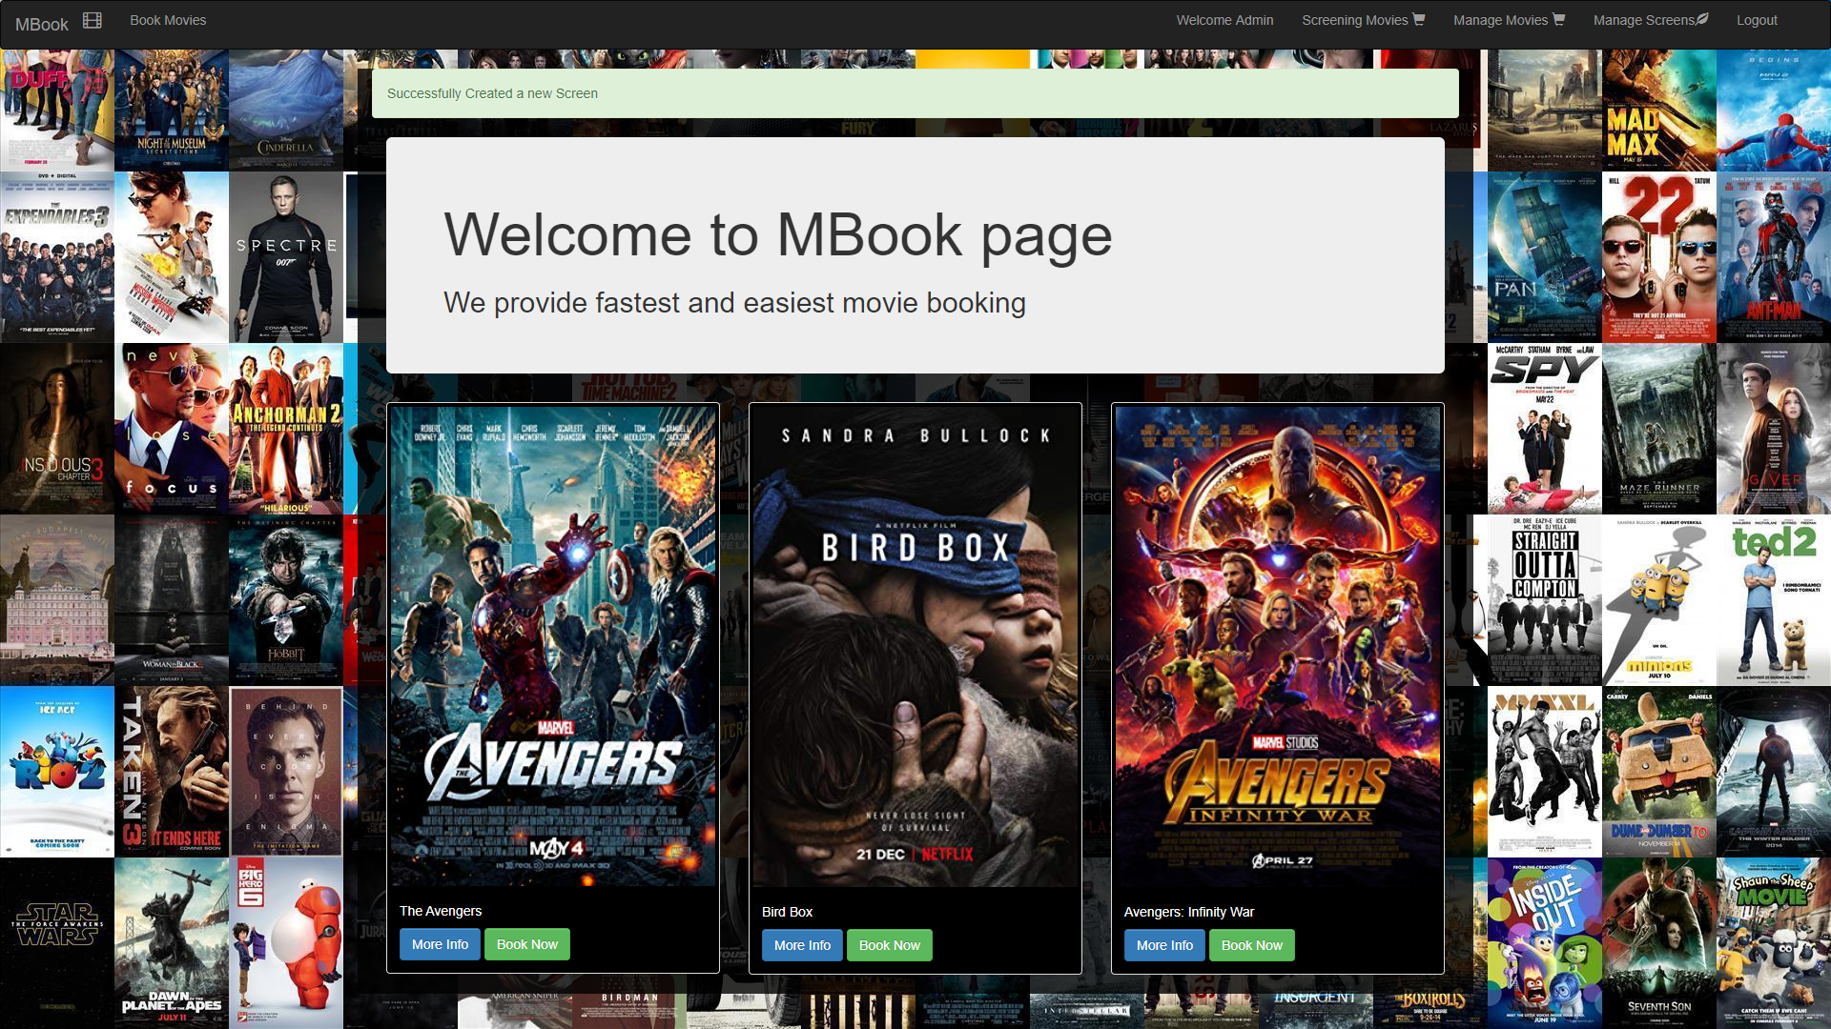Click More Info for Avengers: Infinity War

[x=1164, y=945]
